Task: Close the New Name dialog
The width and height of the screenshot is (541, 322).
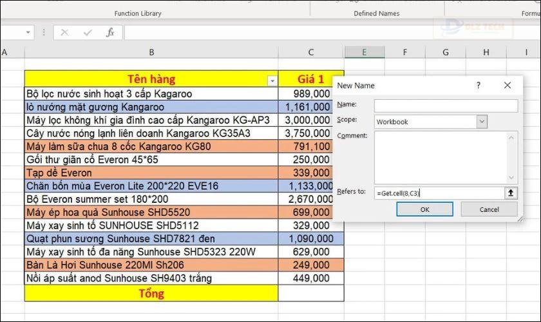Action: 508,85
